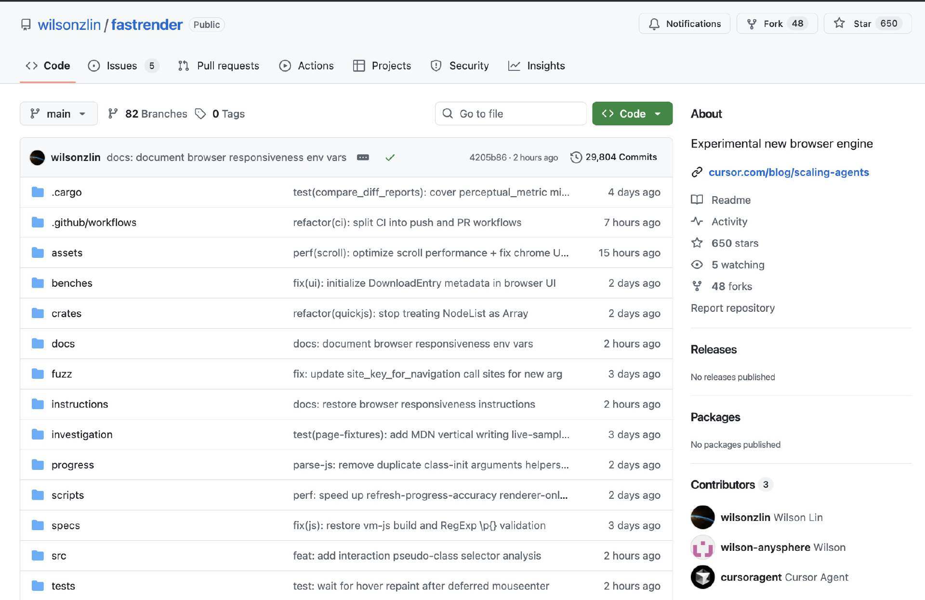Switch to the Issues tab
Image resolution: width=925 pixels, height=600 pixels.
(121, 66)
